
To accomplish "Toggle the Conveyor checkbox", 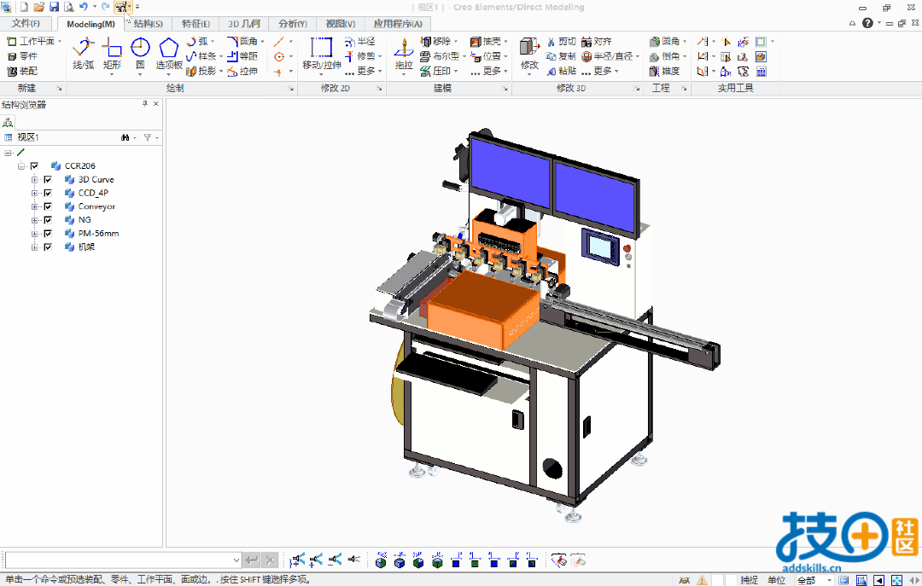I will tap(48, 206).
